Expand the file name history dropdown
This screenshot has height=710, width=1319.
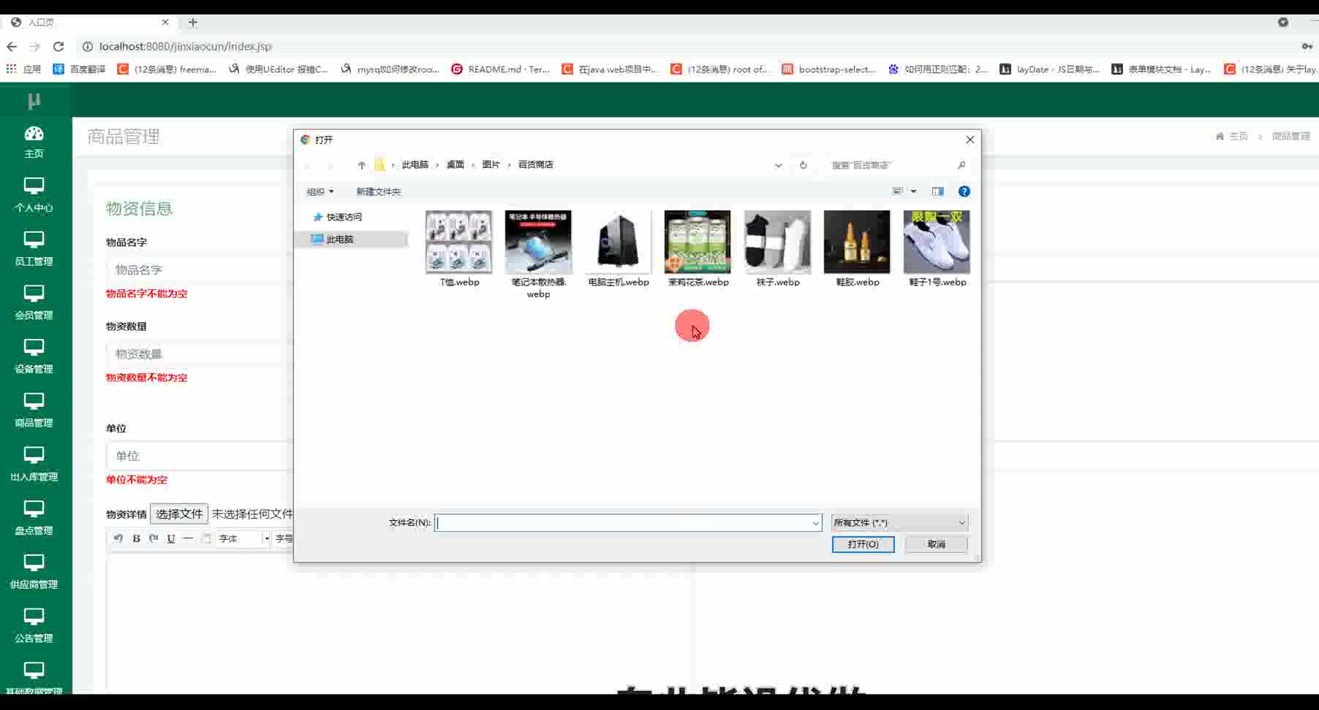[x=815, y=522]
